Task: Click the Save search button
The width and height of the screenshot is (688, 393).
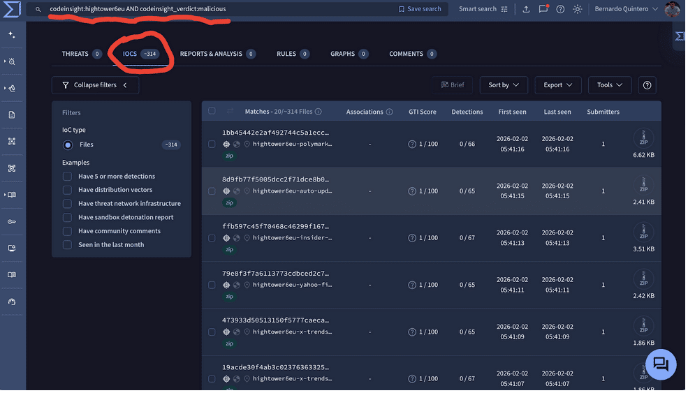Action: [420, 9]
